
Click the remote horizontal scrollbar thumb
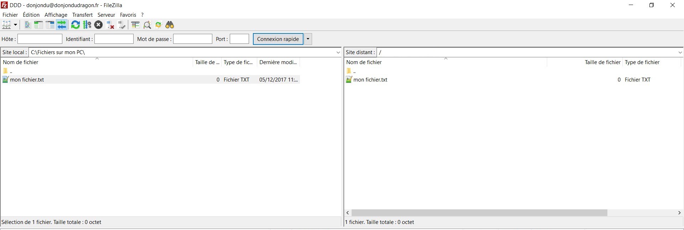(x=479, y=213)
